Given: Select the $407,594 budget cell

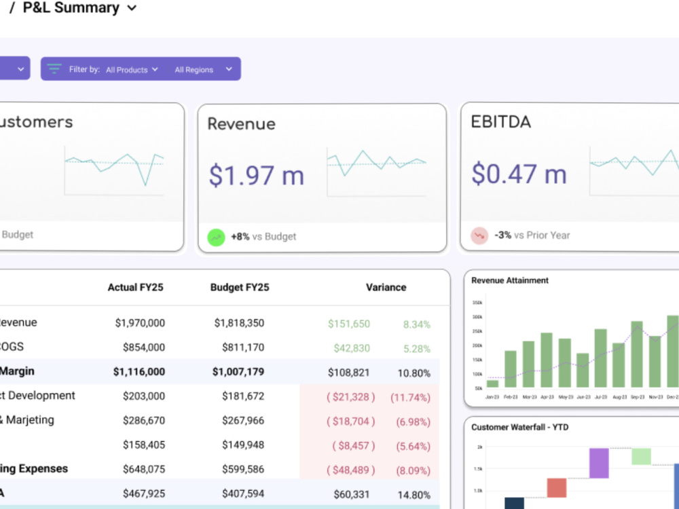Looking at the screenshot, I should point(243,493).
